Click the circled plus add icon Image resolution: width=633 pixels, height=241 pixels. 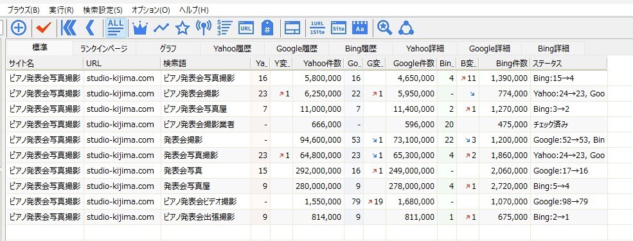pyautogui.click(x=19, y=28)
